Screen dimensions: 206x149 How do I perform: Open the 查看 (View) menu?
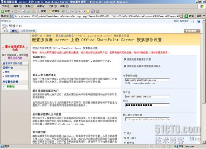[29, 6]
